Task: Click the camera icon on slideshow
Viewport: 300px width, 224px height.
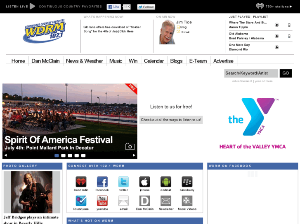Action: pyautogui.click(x=130, y=146)
